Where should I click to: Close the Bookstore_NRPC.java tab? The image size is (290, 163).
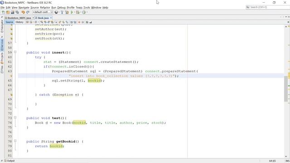coord(33,18)
